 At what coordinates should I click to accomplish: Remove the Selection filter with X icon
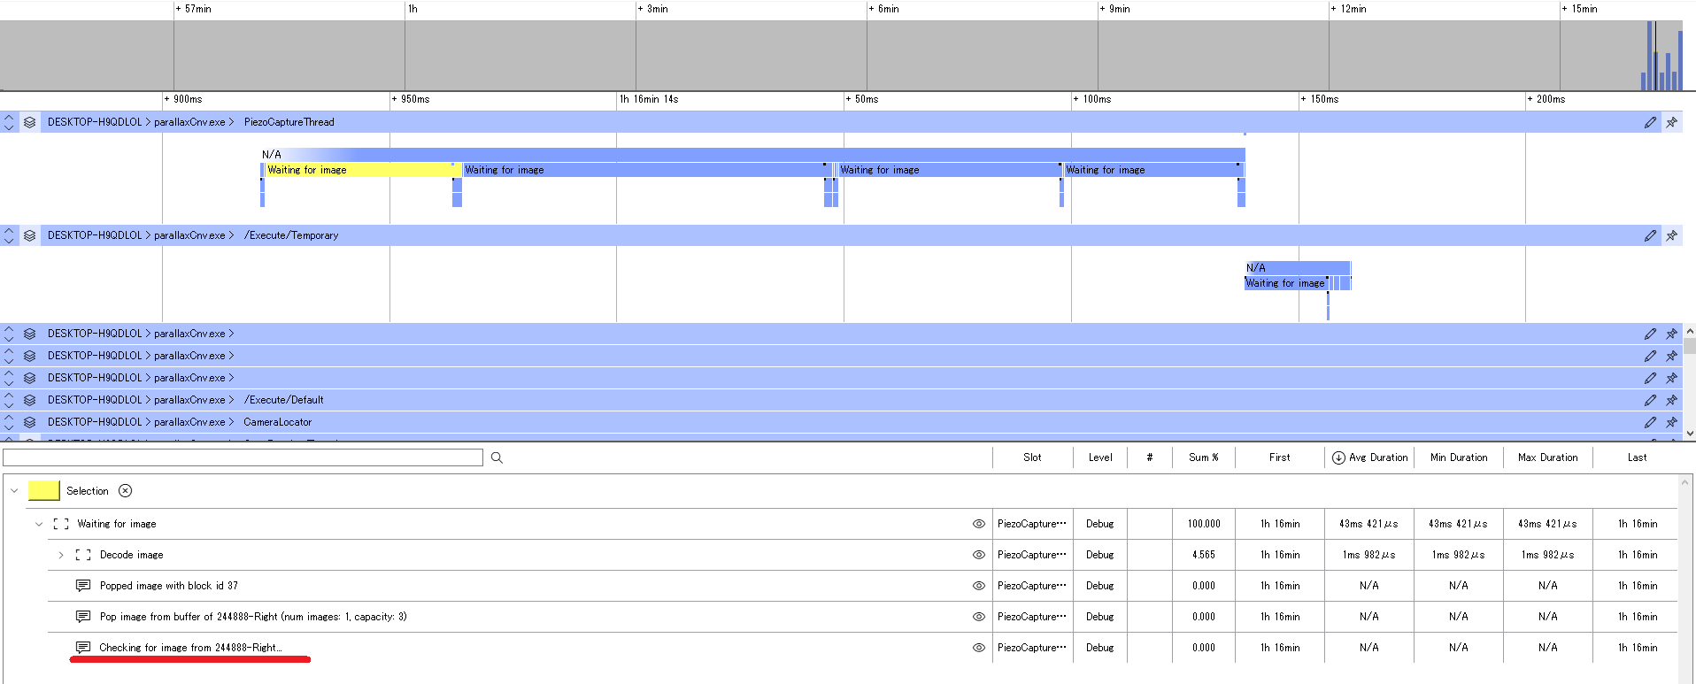126,491
